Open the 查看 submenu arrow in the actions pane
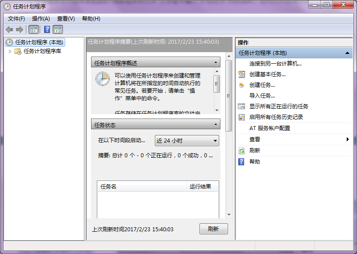The width and height of the screenshot is (357, 254). pos(348,139)
